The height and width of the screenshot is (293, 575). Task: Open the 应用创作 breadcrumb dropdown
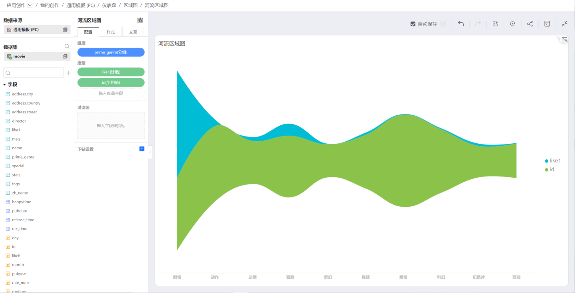click(30, 5)
